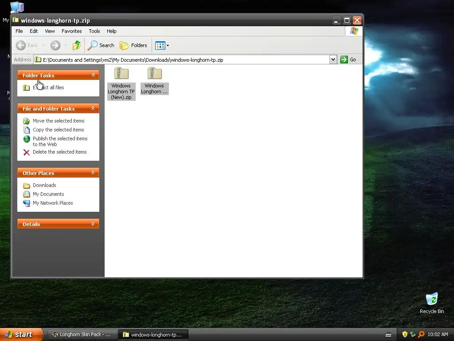Image resolution: width=454 pixels, height=341 pixels.
Task: Click the safely remove hardware tray icon
Action: [x=413, y=334]
